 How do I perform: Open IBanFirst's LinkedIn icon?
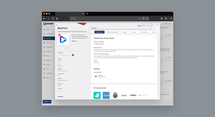pyautogui.click(x=65, y=48)
